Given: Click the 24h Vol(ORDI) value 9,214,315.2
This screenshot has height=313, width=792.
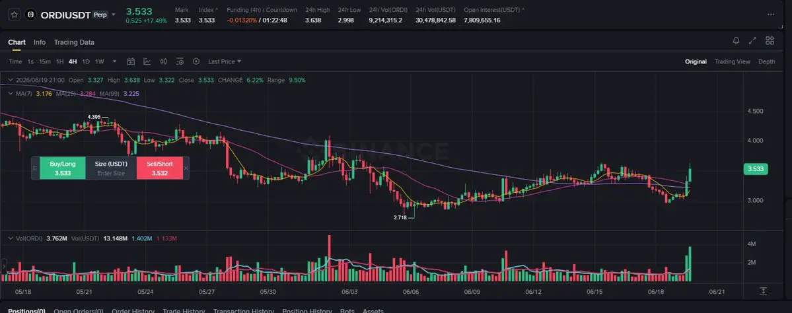Looking at the screenshot, I should (x=385, y=20).
